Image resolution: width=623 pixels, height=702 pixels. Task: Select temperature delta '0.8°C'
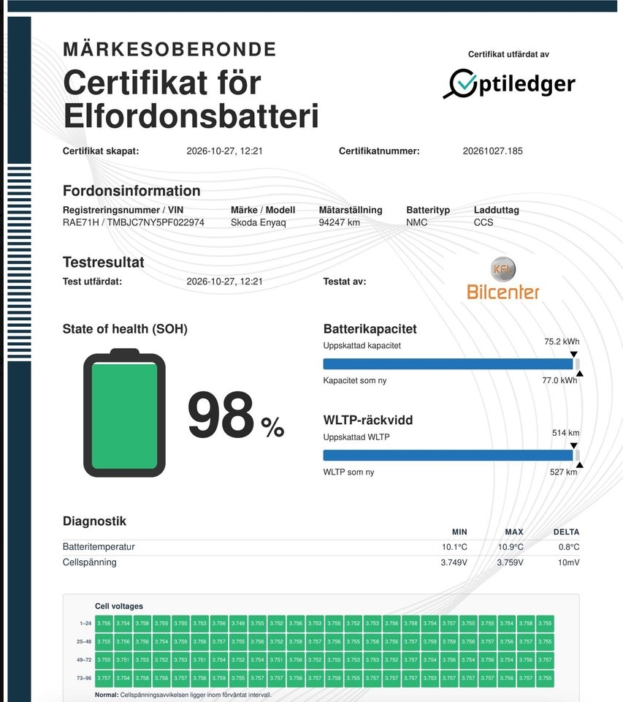[x=569, y=547]
